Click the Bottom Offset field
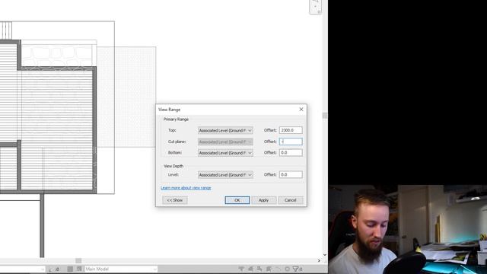487x274 pixels. (291, 152)
